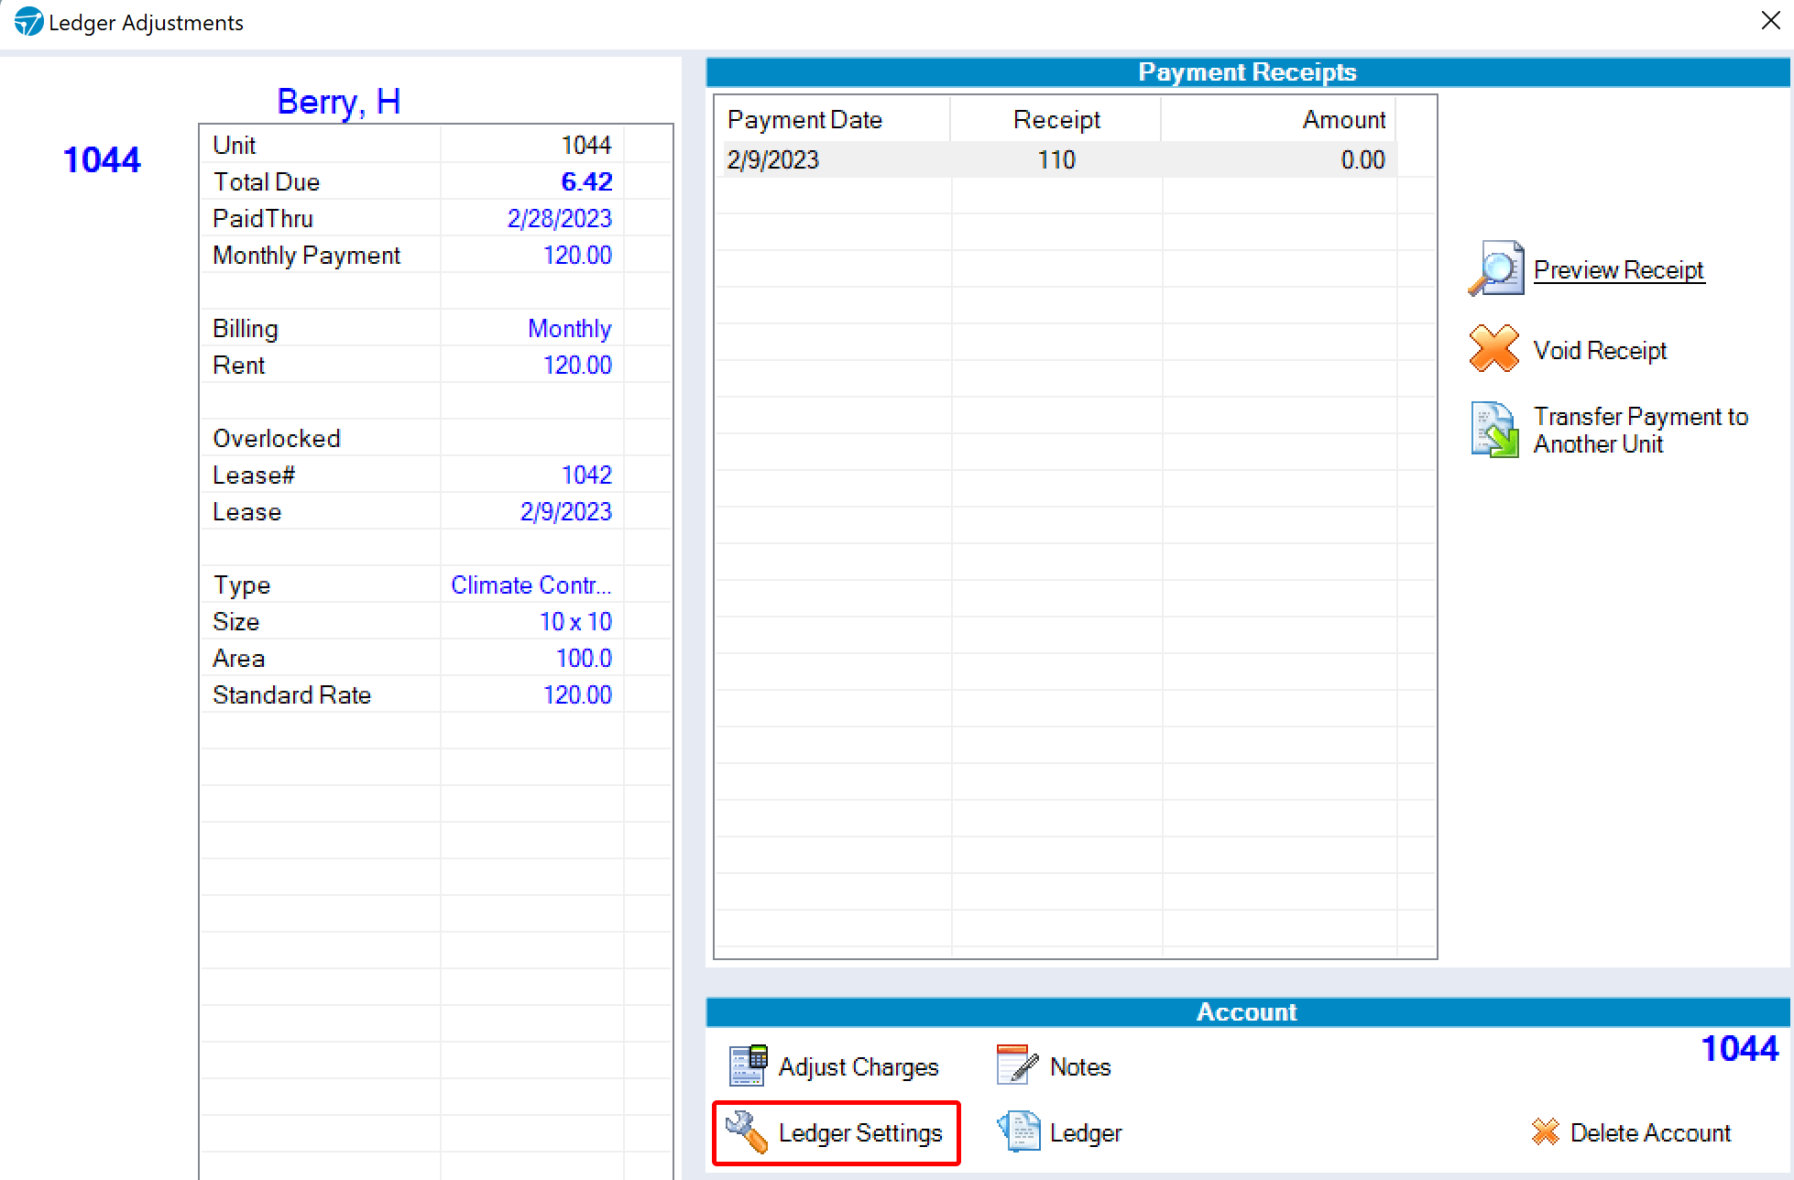This screenshot has width=1794, height=1180.
Task: Click the Type value Climate Contr...
Action: pos(531,585)
